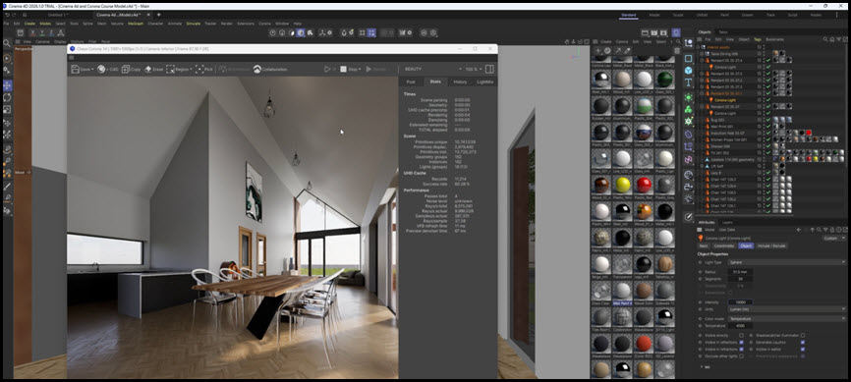The height and width of the screenshot is (382, 851).
Task: Click the trash icon in Material Manager
Action: point(677,50)
